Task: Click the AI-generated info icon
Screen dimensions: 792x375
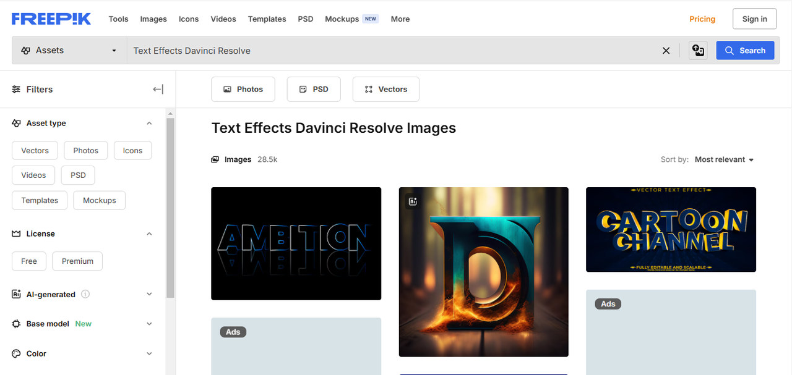Action: tap(85, 294)
